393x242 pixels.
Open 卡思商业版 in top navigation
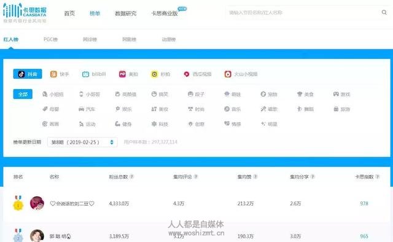[x=165, y=14]
